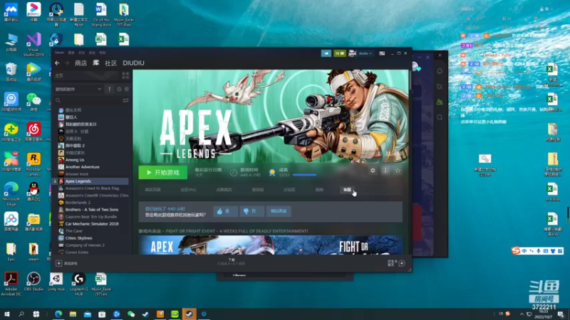Click the Steam profile avatar in title bar

(x=352, y=53)
